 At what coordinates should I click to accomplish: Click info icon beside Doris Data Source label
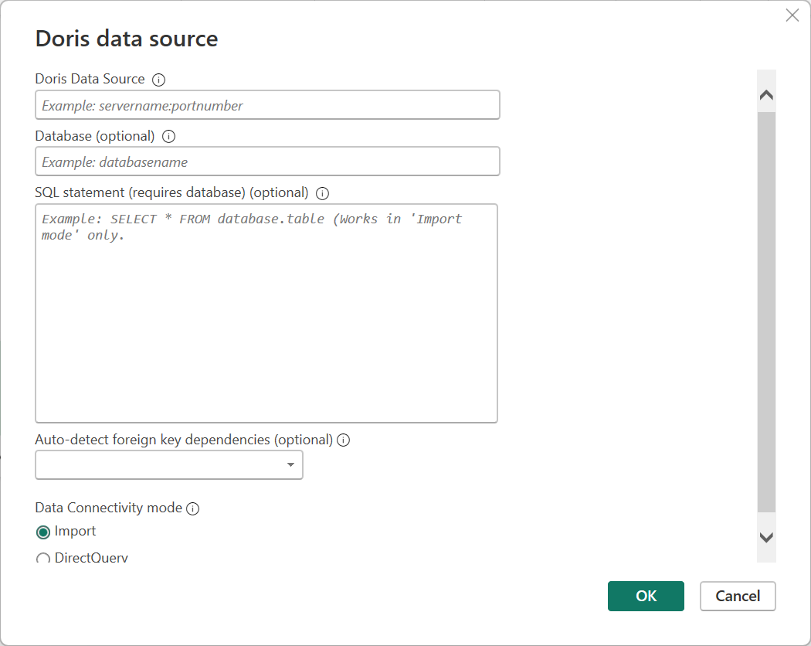point(159,80)
